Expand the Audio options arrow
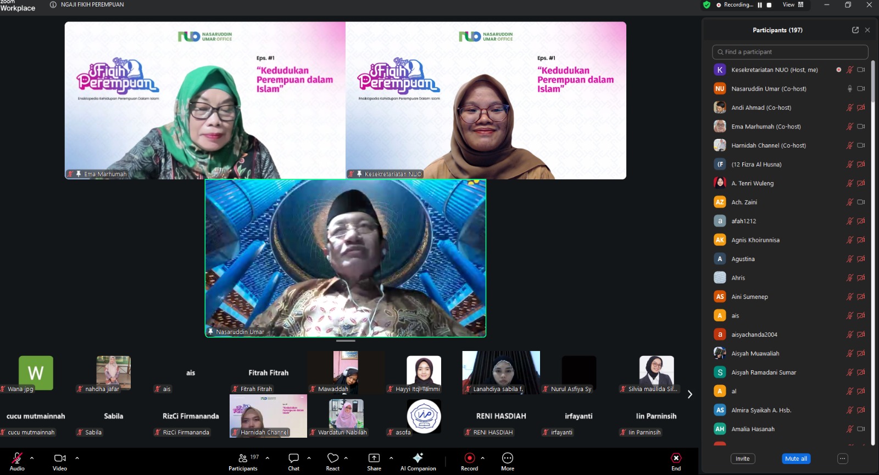879x475 pixels. [32, 458]
